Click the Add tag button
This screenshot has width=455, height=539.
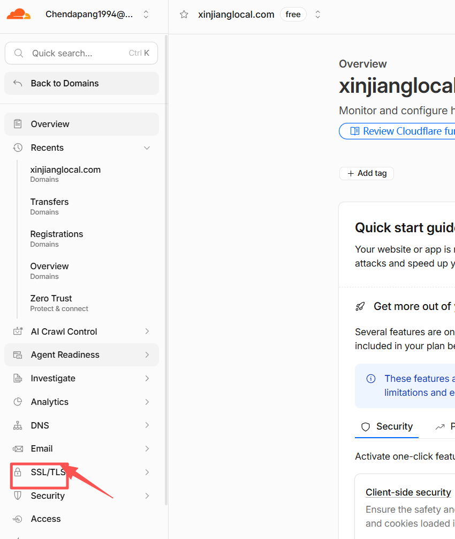click(x=367, y=173)
